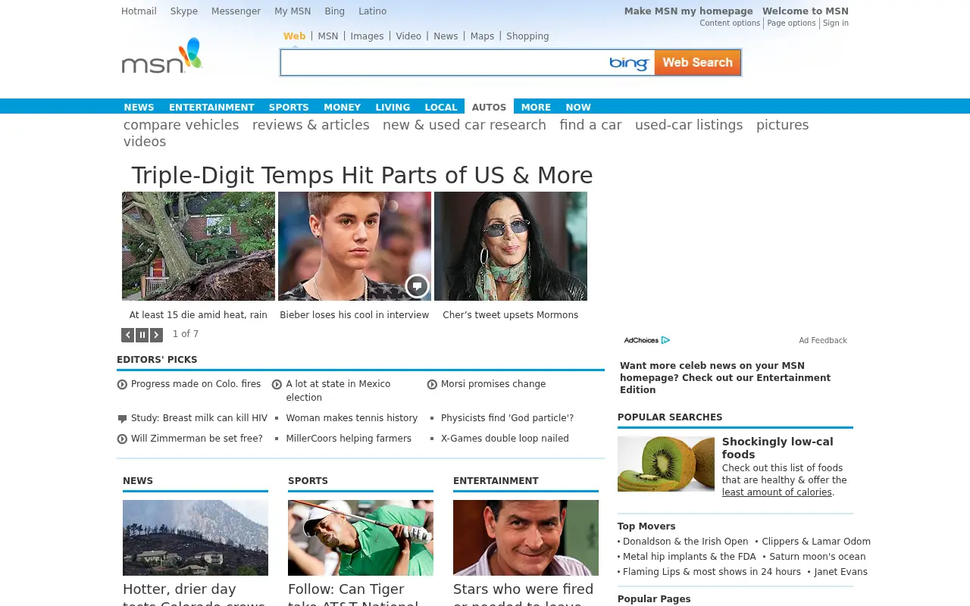Go to previous slideshow item
970x606 pixels.
[x=128, y=335]
